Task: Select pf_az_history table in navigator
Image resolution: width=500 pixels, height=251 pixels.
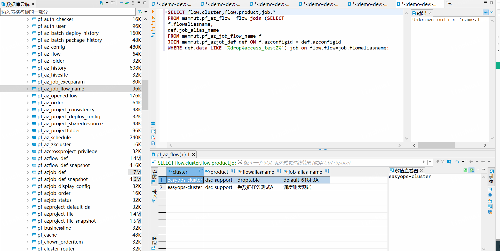Action: (52, 68)
